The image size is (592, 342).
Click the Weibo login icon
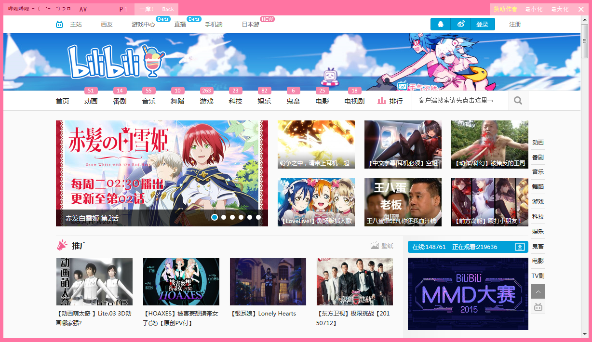pos(461,24)
